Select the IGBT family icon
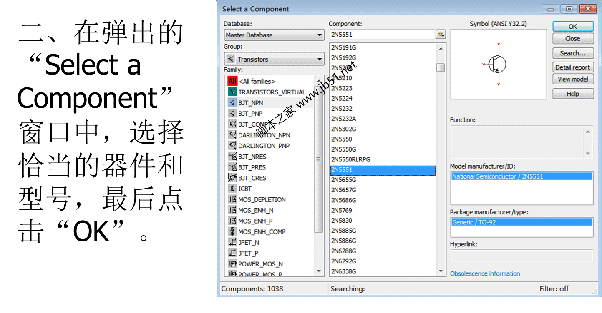 click(x=232, y=189)
